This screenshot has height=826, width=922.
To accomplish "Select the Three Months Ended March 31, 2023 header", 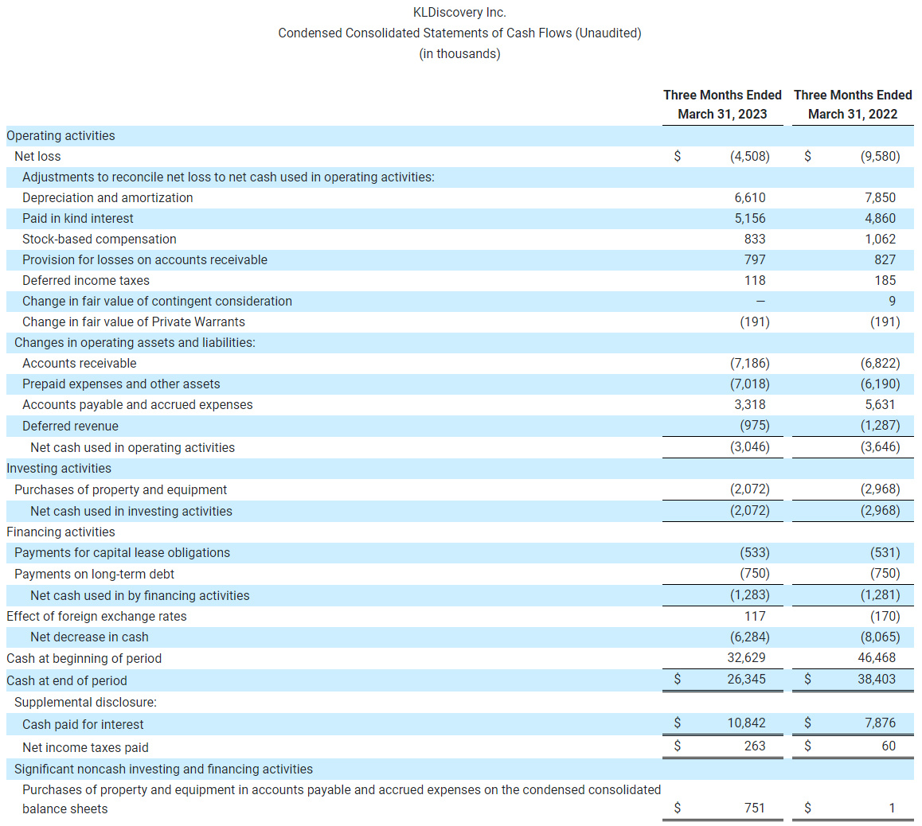I will 722,104.
